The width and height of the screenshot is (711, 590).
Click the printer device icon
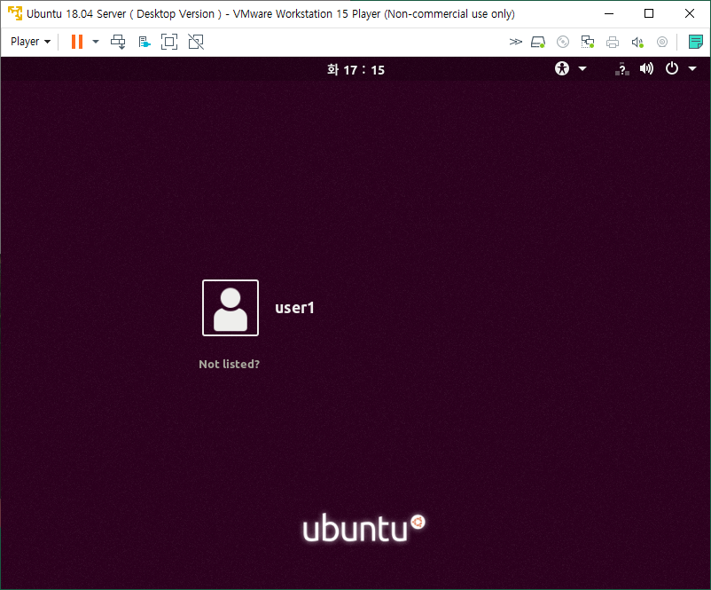click(613, 43)
